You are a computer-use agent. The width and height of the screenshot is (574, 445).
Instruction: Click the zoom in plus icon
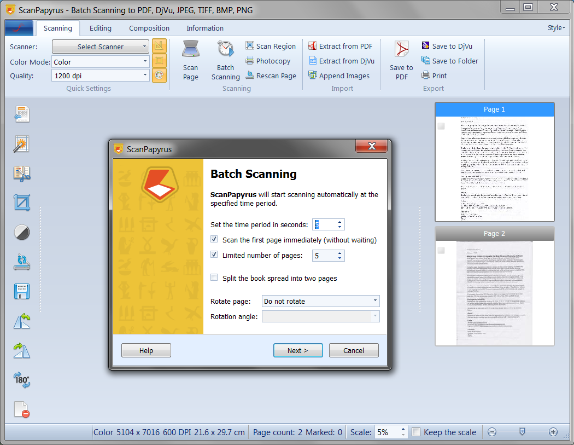pos(553,432)
